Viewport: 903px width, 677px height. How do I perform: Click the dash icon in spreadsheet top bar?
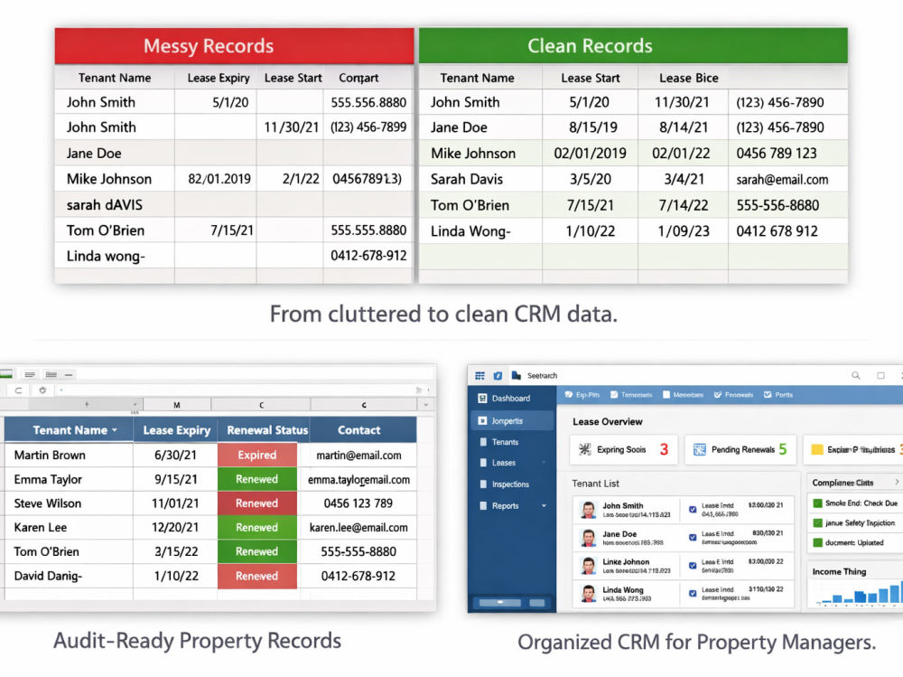coord(69,375)
